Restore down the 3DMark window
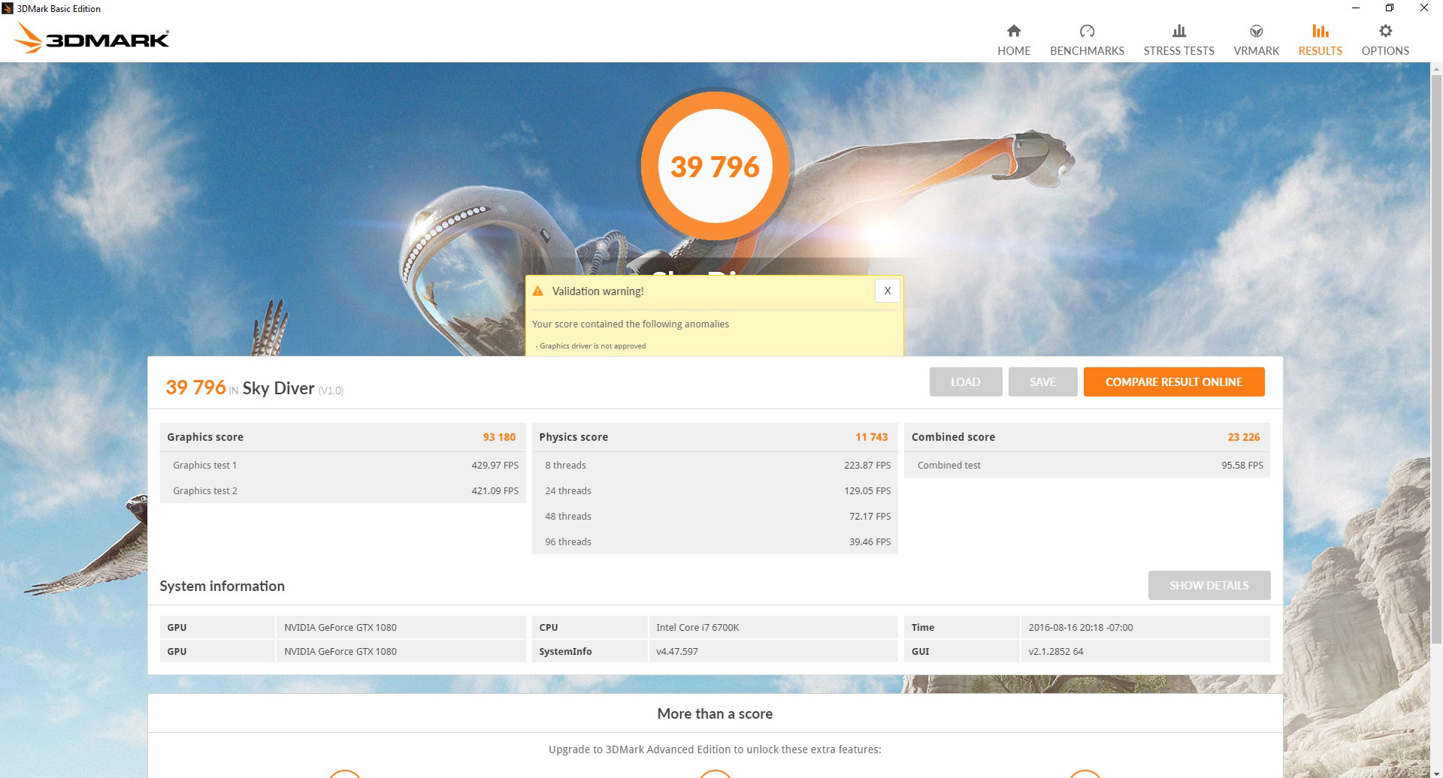 pyautogui.click(x=1390, y=8)
